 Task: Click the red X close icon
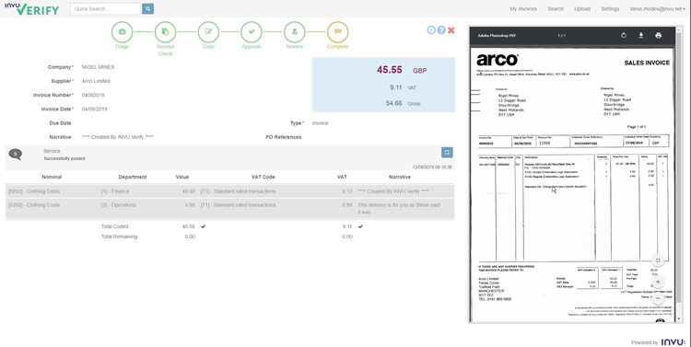pos(451,30)
